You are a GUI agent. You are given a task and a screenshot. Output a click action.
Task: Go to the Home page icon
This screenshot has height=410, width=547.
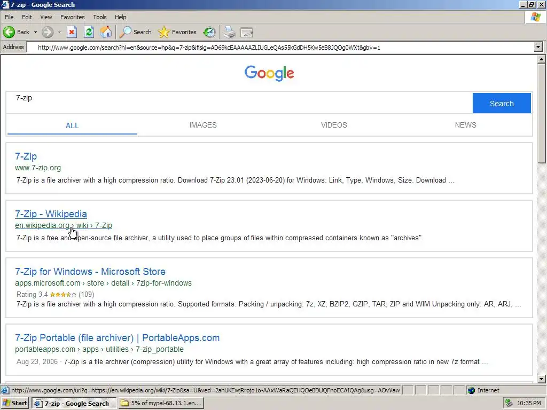tap(106, 32)
